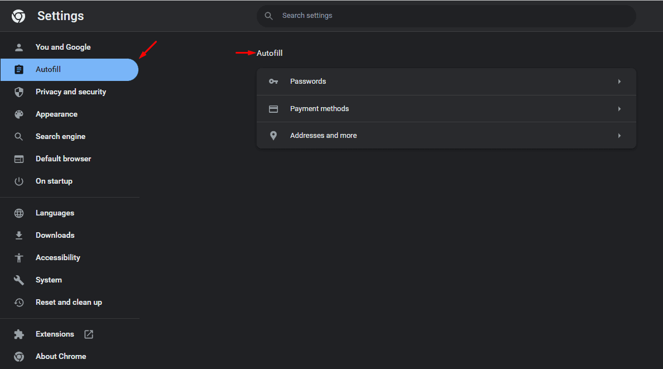Click the On startup power icon
The height and width of the screenshot is (369, 663).
[x=19, y=181]
